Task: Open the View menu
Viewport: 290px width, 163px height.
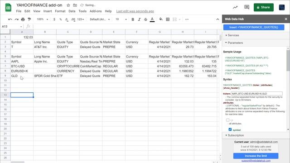Action: click(37, 11)
